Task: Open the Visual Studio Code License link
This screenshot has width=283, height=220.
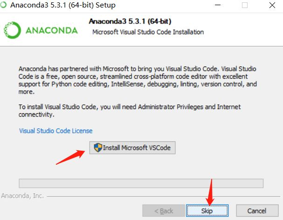Action: click(x=56, y=131)
